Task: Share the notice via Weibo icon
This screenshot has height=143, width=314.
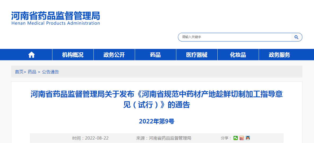Action: 242,138
